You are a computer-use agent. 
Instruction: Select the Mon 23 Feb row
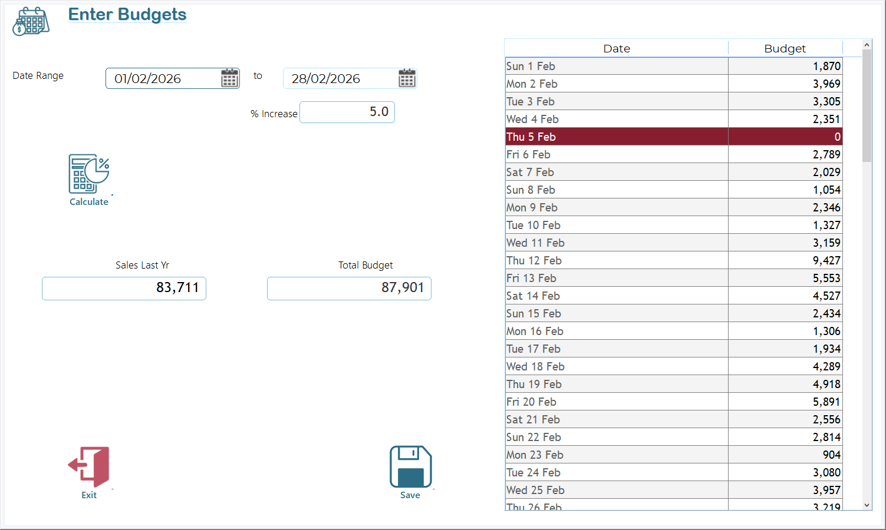coord(616,455)
